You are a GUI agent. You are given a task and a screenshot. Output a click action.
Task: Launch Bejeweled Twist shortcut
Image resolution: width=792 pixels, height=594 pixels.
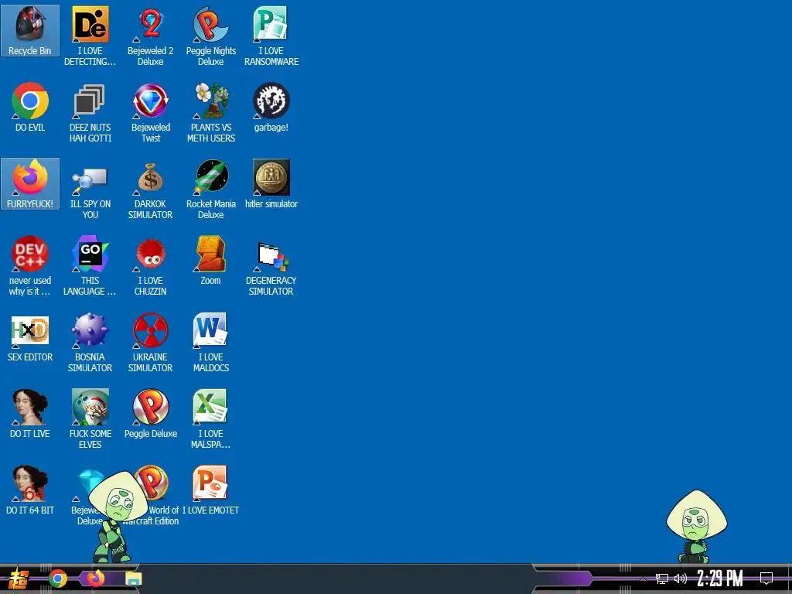click(151, 112)
